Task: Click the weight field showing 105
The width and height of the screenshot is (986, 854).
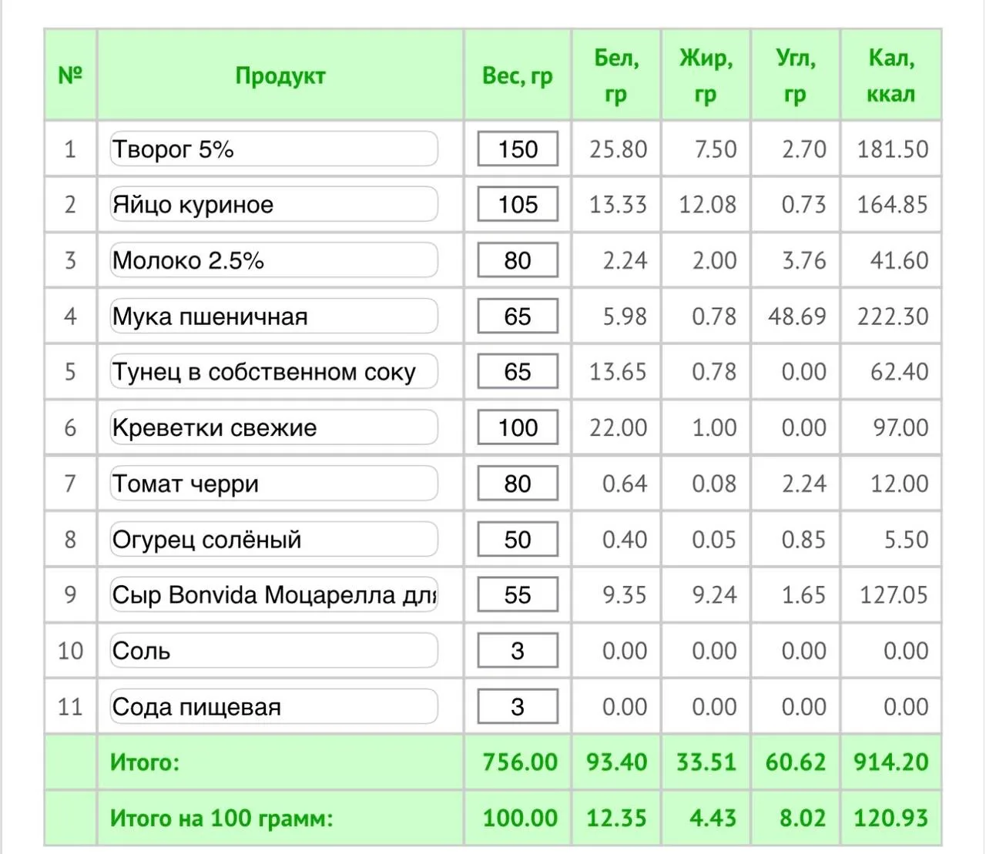Action: pos(518,204)
